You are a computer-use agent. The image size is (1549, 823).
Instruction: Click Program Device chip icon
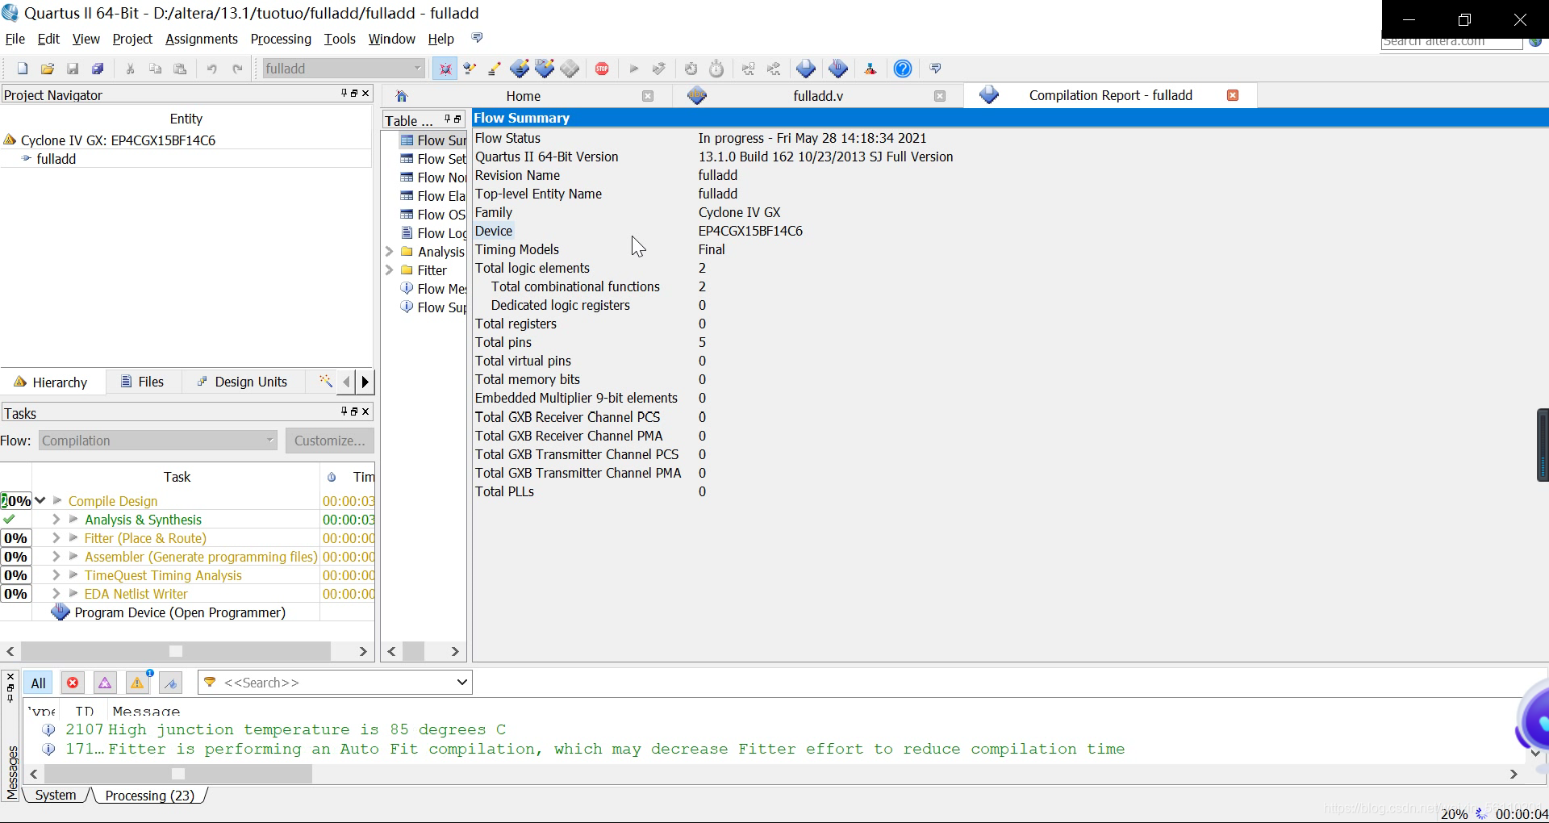60,612
